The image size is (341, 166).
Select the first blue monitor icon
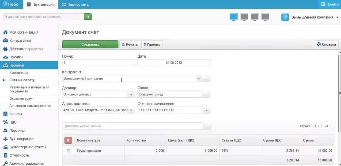coord(233,17)
